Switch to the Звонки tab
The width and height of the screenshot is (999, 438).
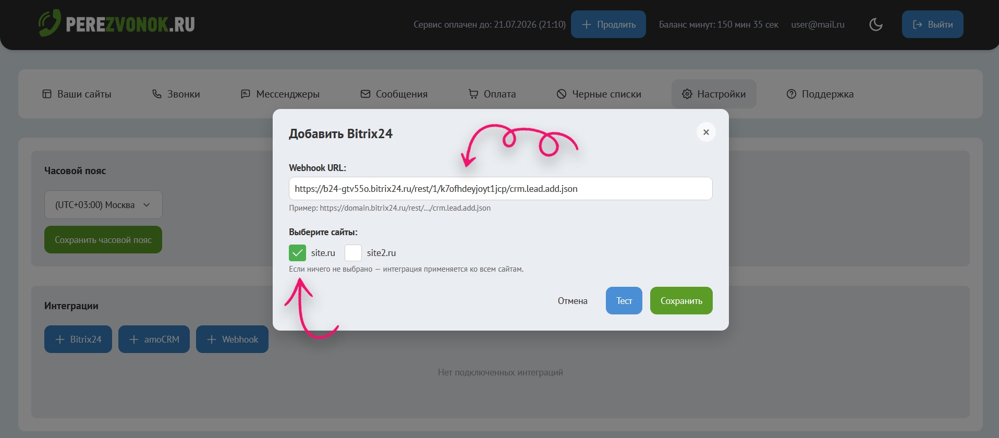tap(176, 94)
